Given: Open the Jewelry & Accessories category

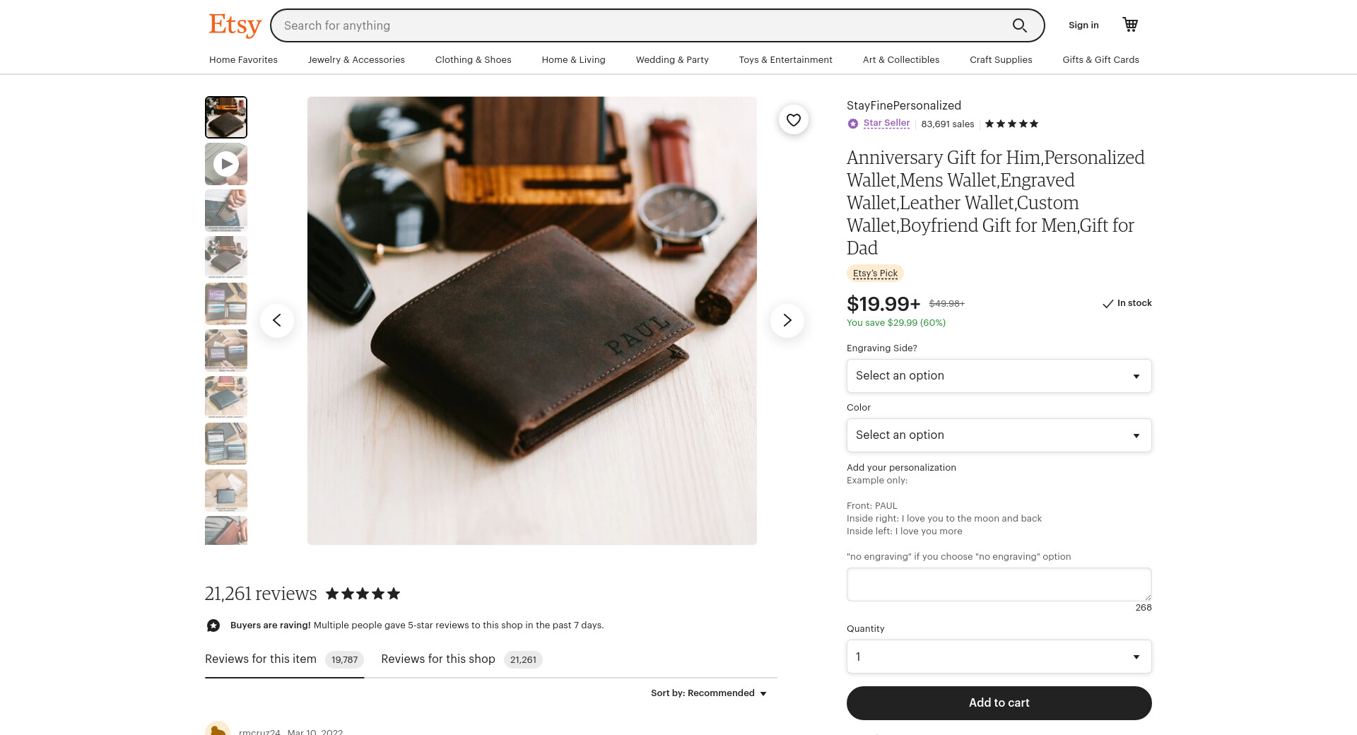Looking at the screenshot, I should (356, 60).
